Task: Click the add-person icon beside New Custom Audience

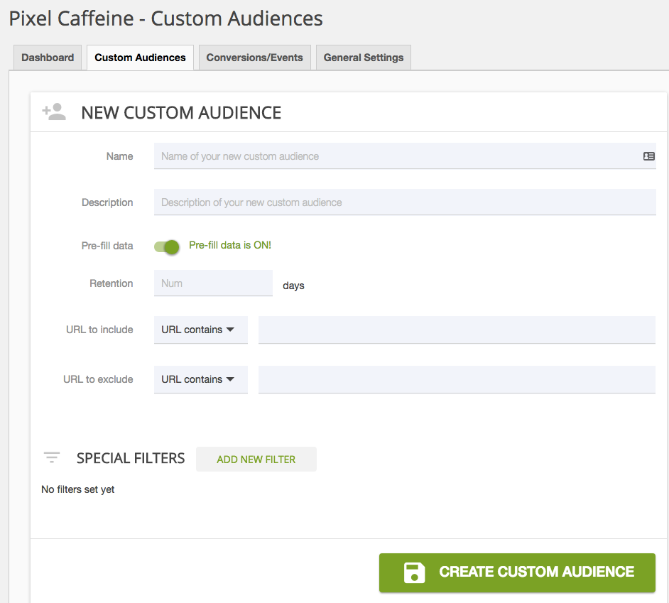Action: 54,112
